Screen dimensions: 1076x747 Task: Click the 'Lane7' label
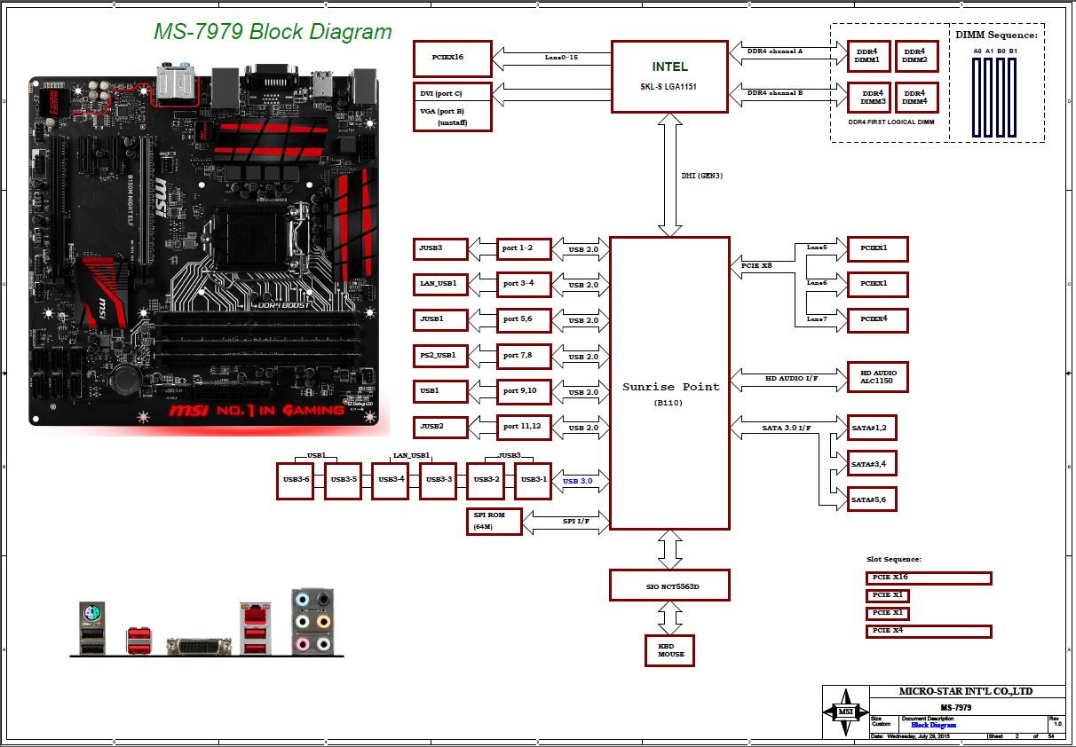pos(817,318)
